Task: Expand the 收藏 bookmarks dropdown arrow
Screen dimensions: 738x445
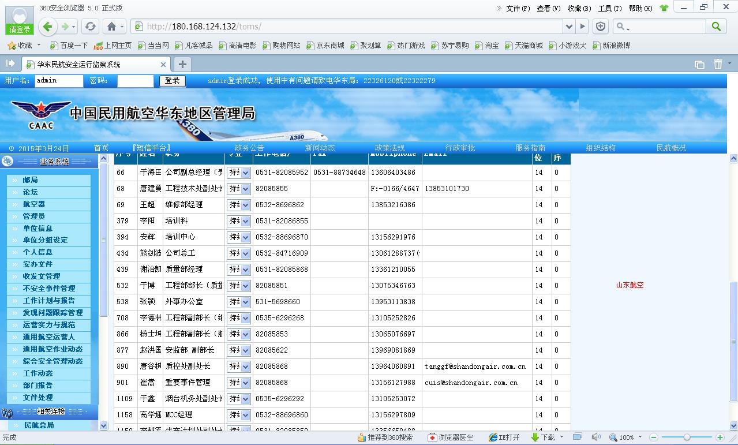Action: (x=39, y=45)
